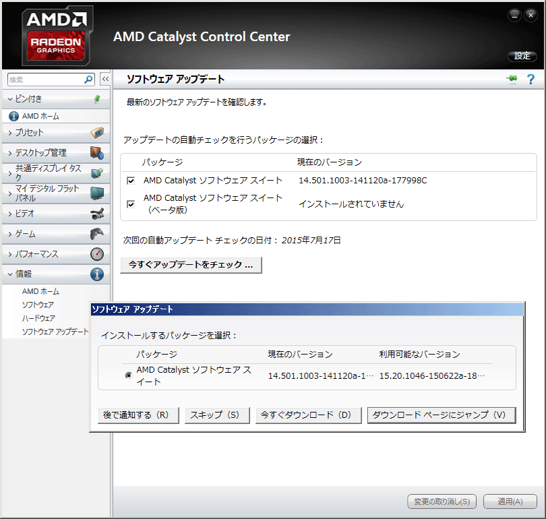
Task: Click dialog current version 14.501.1003-141120a-1…
Action: [321, 376]
